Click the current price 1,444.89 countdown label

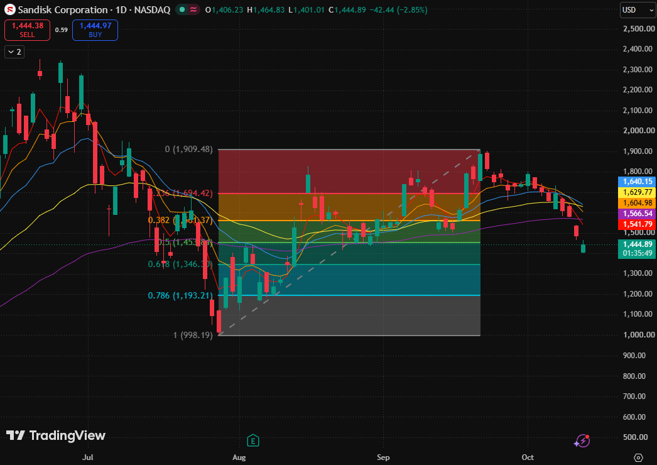click(x=637, y=249)
